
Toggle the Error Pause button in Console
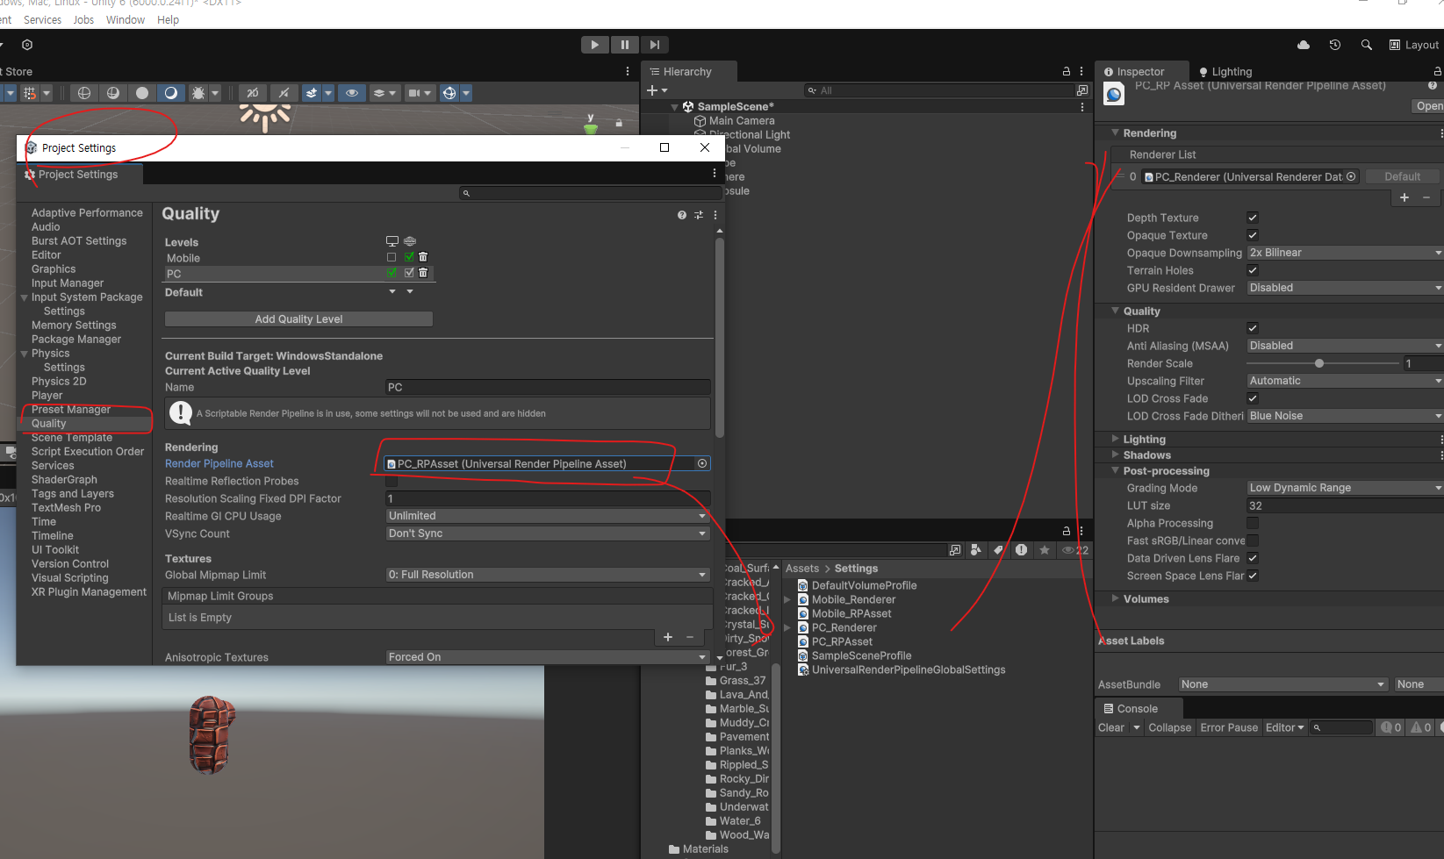[1229, 727]
